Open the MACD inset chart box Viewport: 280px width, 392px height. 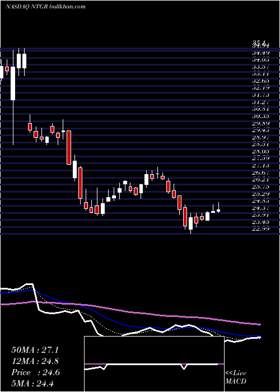154,364
